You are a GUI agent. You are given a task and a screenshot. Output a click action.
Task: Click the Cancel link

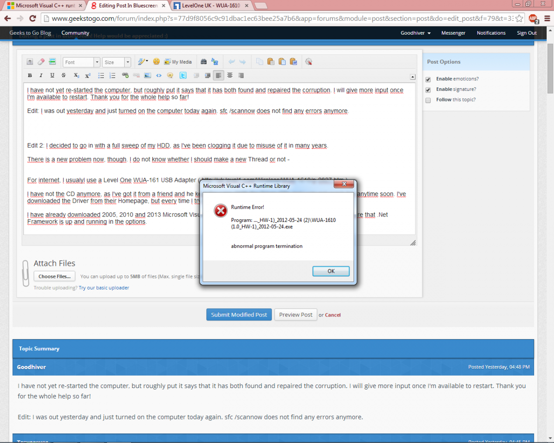coord(333,315)
